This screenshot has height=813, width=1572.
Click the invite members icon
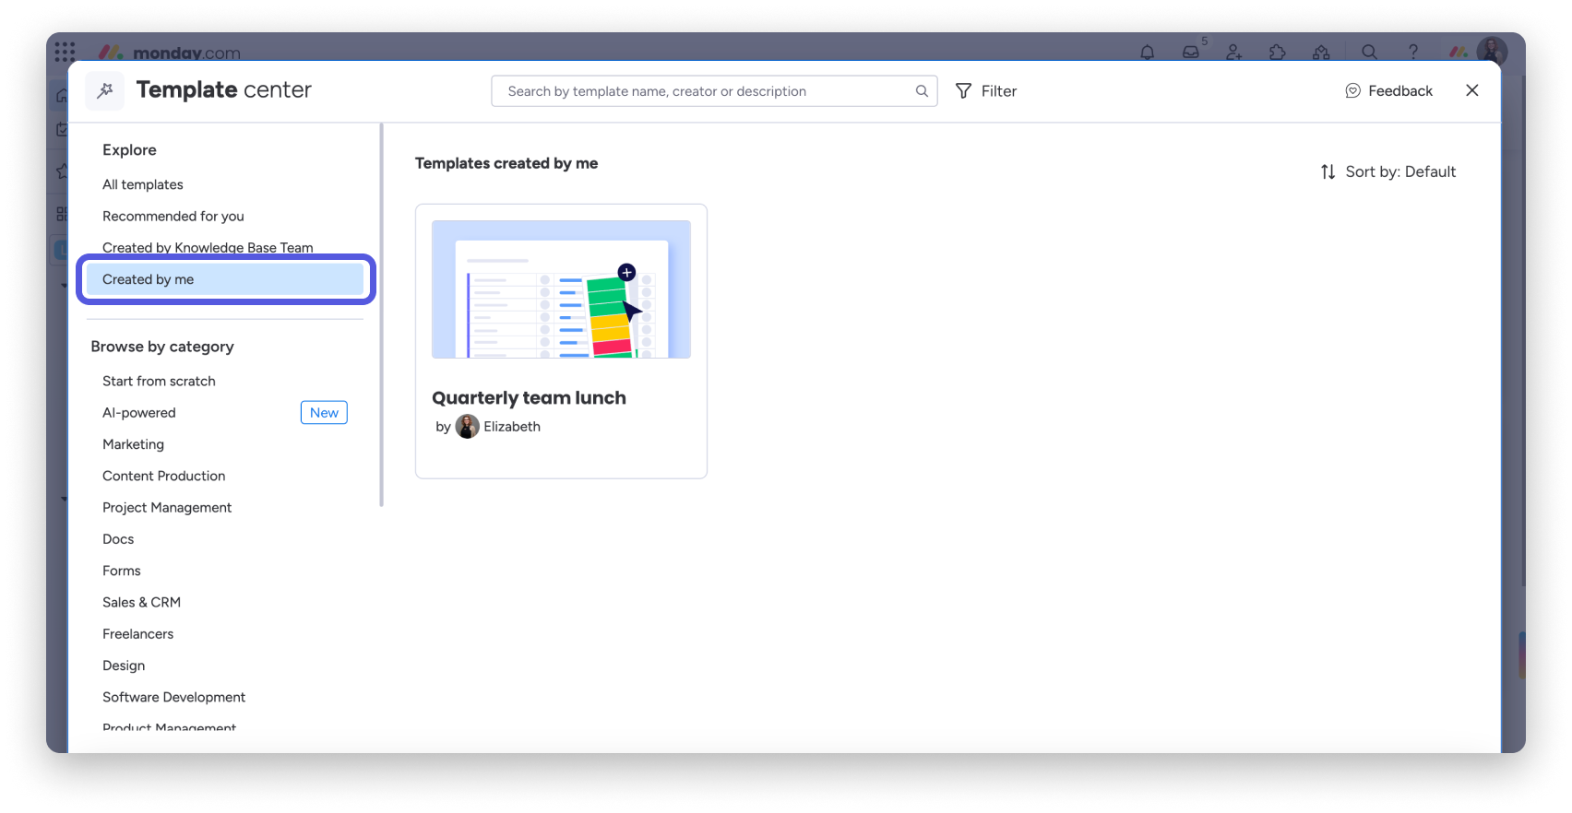point(1234,53)
